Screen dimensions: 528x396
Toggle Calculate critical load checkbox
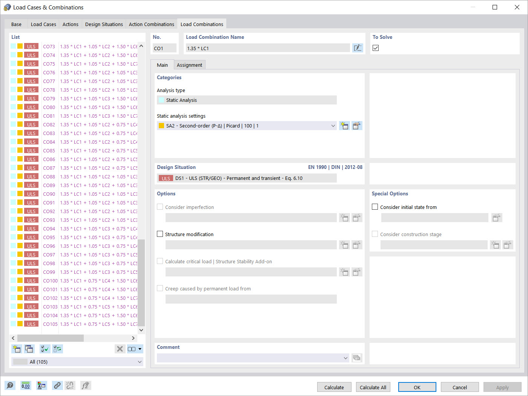pos(160,261)
